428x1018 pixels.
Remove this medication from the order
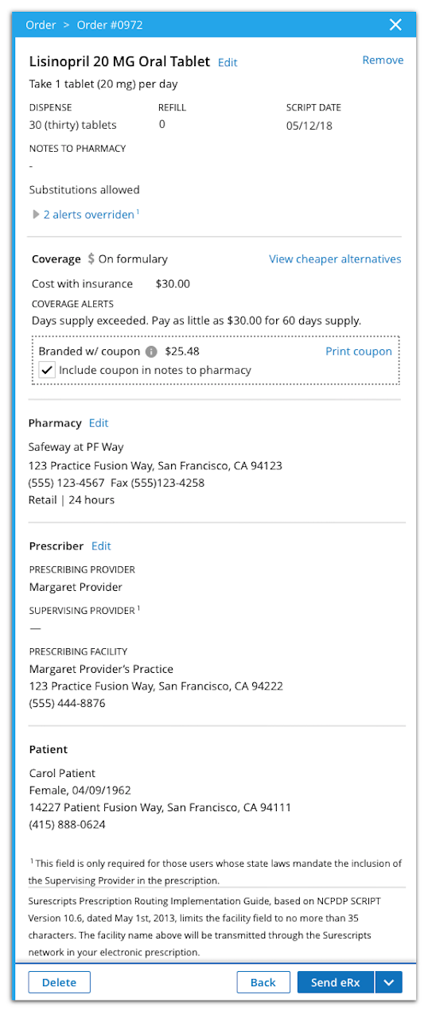coord(383,60)
